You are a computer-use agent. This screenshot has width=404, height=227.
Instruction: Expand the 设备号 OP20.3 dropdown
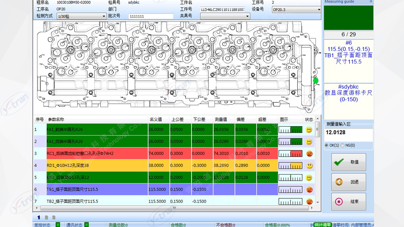click(x=318, y=10)
